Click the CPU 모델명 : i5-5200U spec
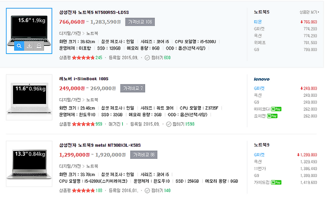The image size is (325, 198). coord(195,42)
